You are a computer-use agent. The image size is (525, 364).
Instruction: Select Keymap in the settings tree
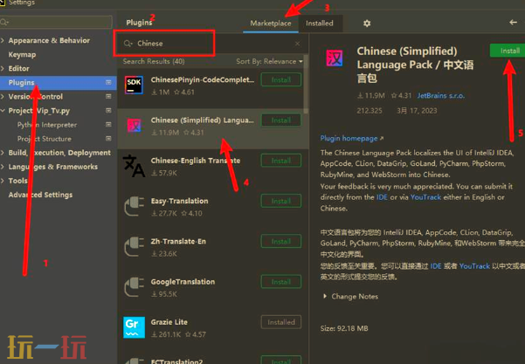click(22, 54)
